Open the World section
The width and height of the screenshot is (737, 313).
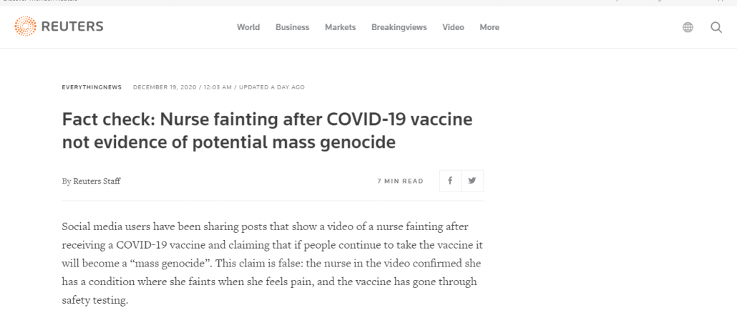point(248,27)
